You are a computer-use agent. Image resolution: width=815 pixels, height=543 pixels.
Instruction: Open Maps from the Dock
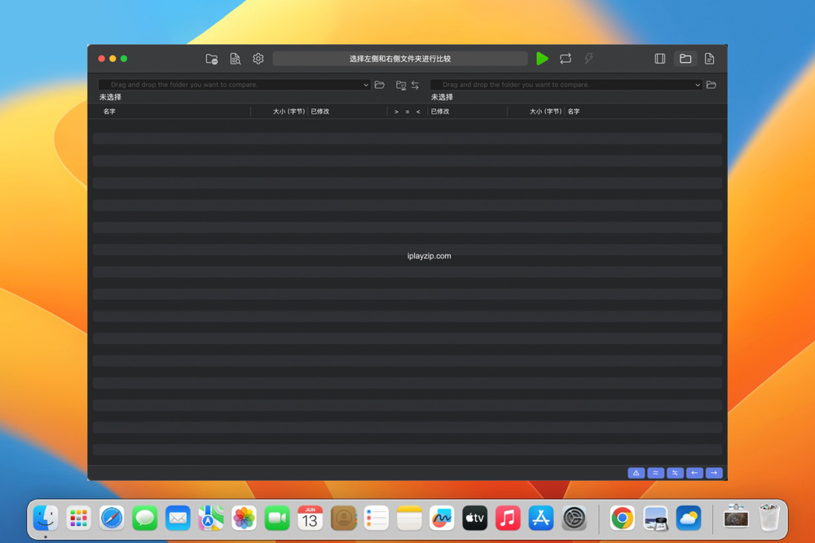[x=210, y=518]
